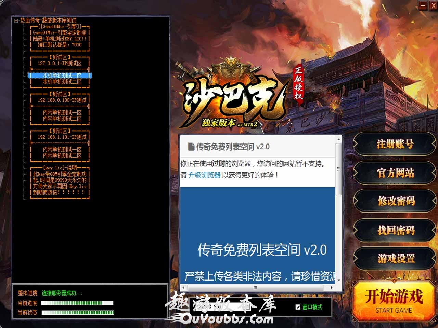
Task: Click the 修改密码 button
Action: coord(395,201)
